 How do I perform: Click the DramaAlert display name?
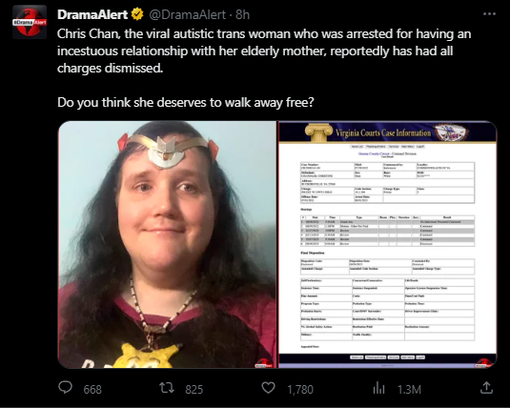coord(92,14)
